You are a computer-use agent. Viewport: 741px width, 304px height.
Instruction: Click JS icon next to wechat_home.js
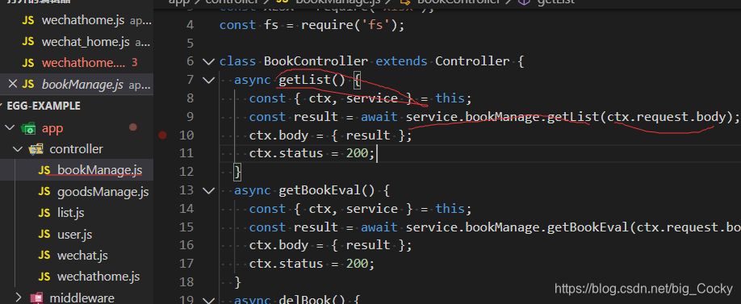point(28,42)
